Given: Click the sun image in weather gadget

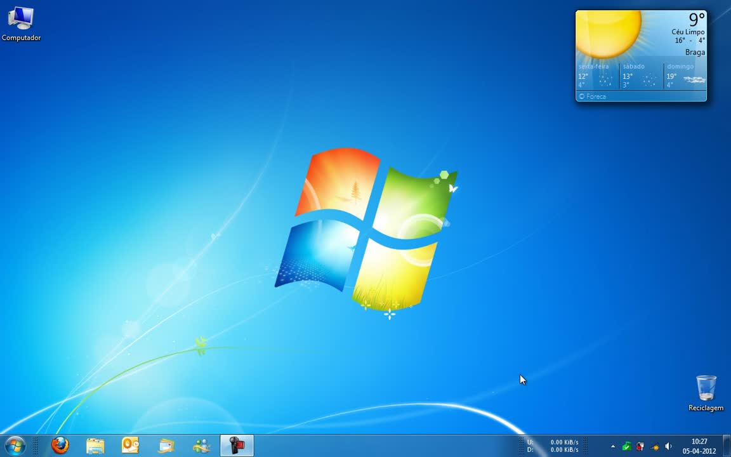Looking at the screenshot, I should tap(609, 34).
